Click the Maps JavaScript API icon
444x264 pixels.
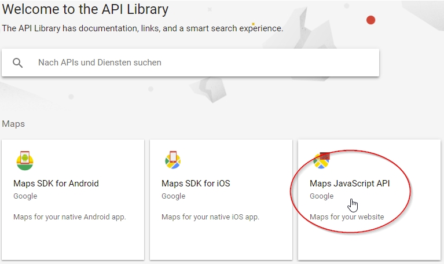(321, 160)
